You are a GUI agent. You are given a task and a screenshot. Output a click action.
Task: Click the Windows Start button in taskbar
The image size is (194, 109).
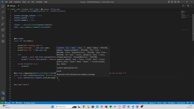[x=52, y=107]
